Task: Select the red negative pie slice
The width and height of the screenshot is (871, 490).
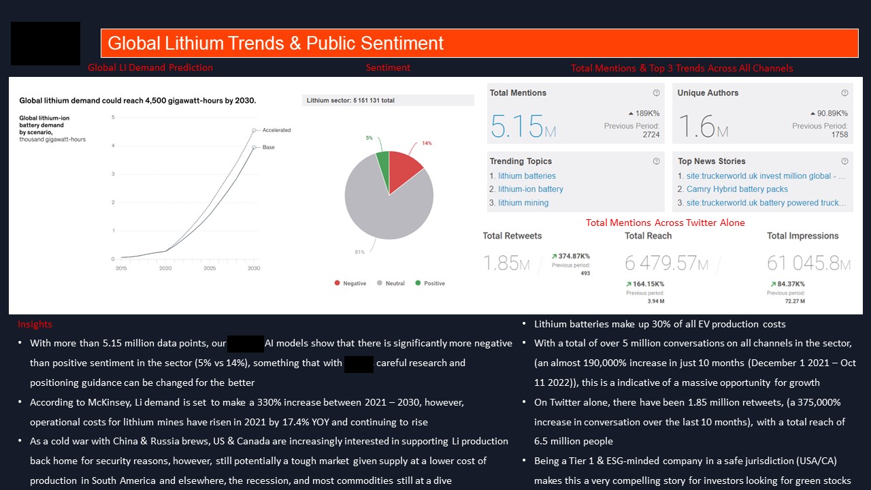Action: coord(408,169)
